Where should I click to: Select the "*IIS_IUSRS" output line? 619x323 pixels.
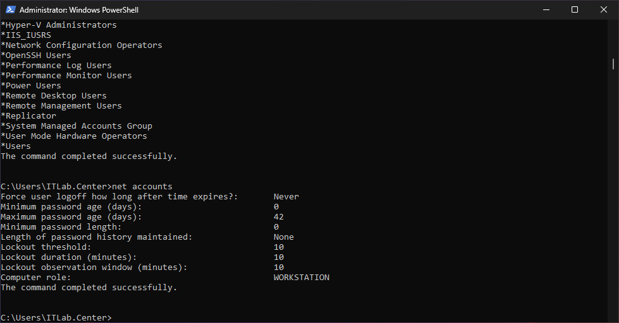(x=26, y=35)
